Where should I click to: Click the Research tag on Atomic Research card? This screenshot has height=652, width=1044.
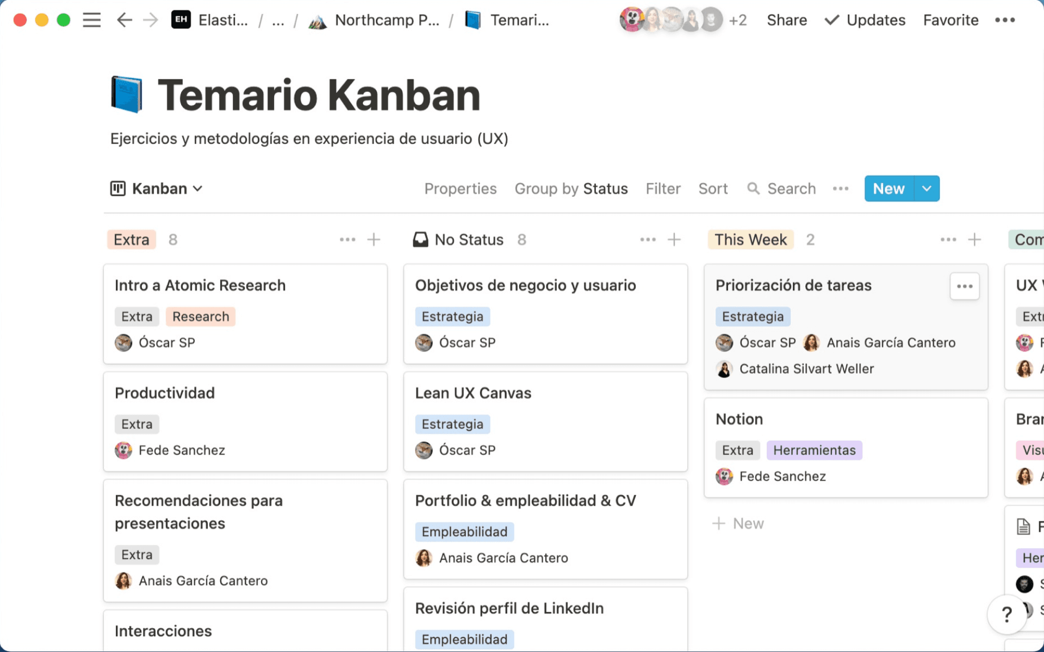[x=201, y=317]
